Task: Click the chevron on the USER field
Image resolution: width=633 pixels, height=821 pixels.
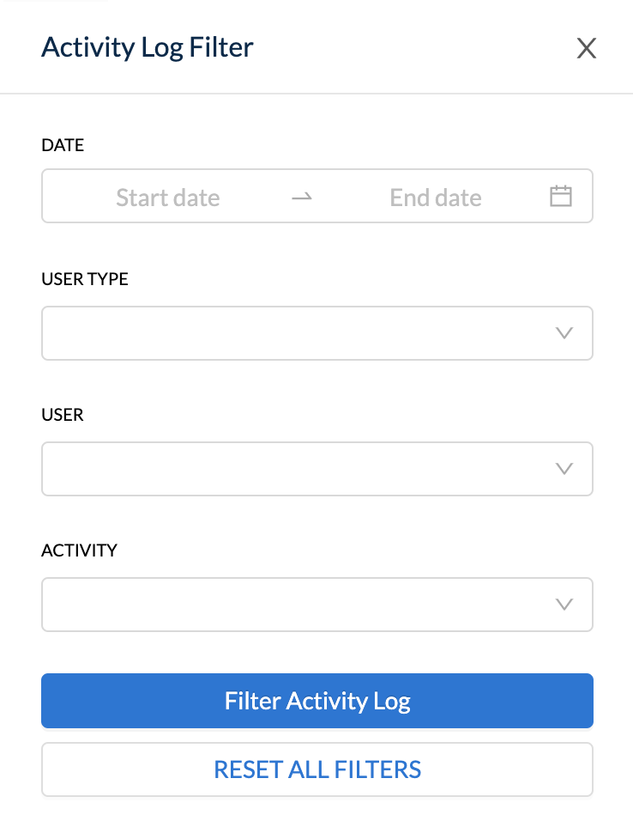Action: pos(564,469)
